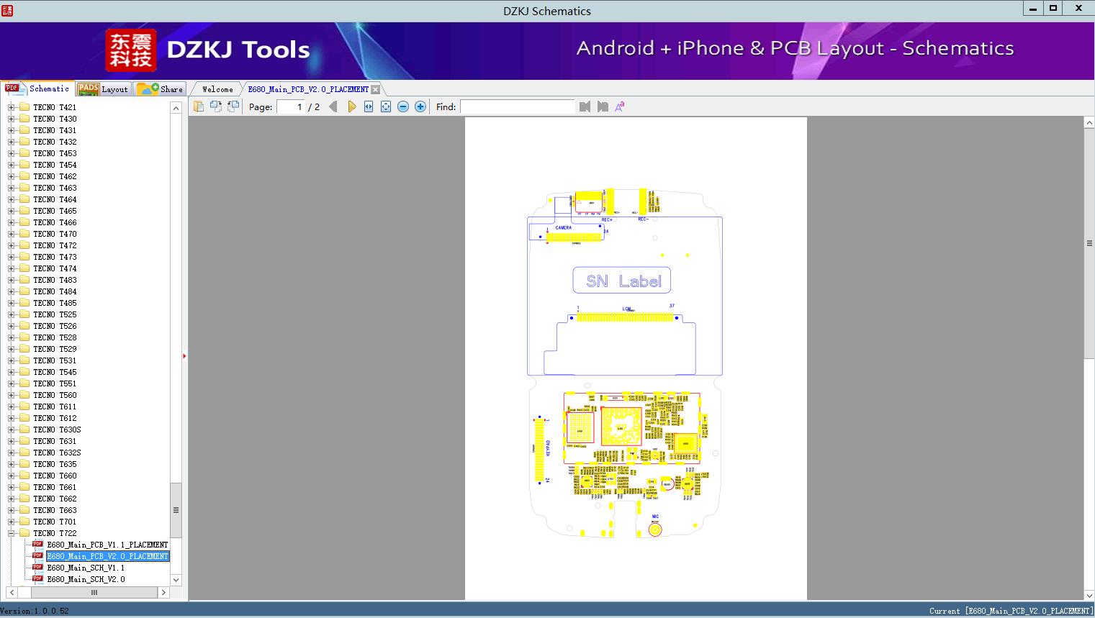Click tree panel scroll down arrow
The width and height of the screenshot is (1095, 618).
pos(176,580)
